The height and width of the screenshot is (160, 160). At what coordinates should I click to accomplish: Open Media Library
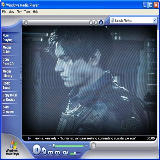(x=7, y=74)
